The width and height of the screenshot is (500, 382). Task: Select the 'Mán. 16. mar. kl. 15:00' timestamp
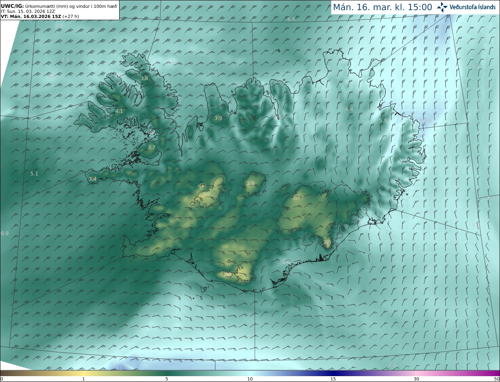click(382, 7)
